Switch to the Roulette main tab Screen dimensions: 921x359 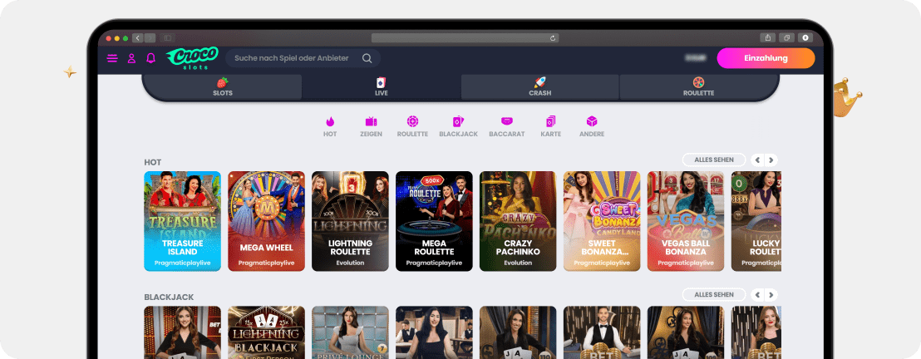pos(698,87)
